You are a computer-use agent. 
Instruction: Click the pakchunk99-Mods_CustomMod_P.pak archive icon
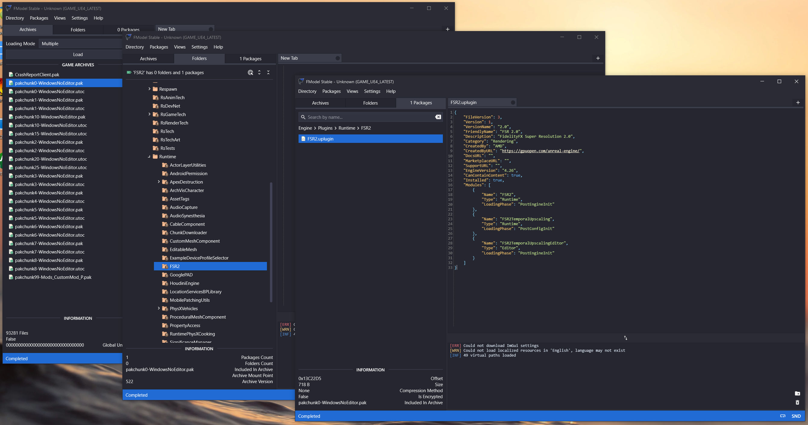tap(11, 277)
